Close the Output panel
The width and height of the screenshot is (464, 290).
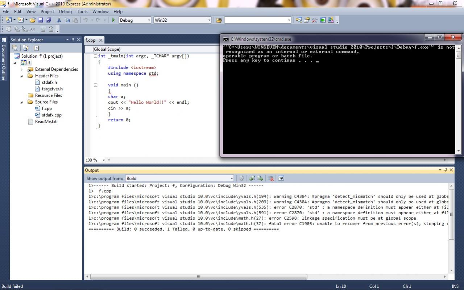coord(451,170)
